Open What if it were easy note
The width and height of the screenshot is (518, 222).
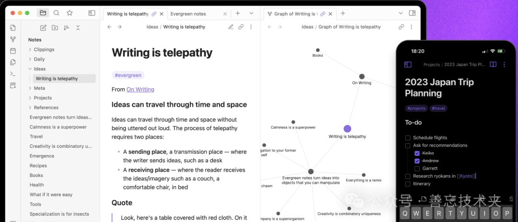pyautogui.click(x=51, y=195)
